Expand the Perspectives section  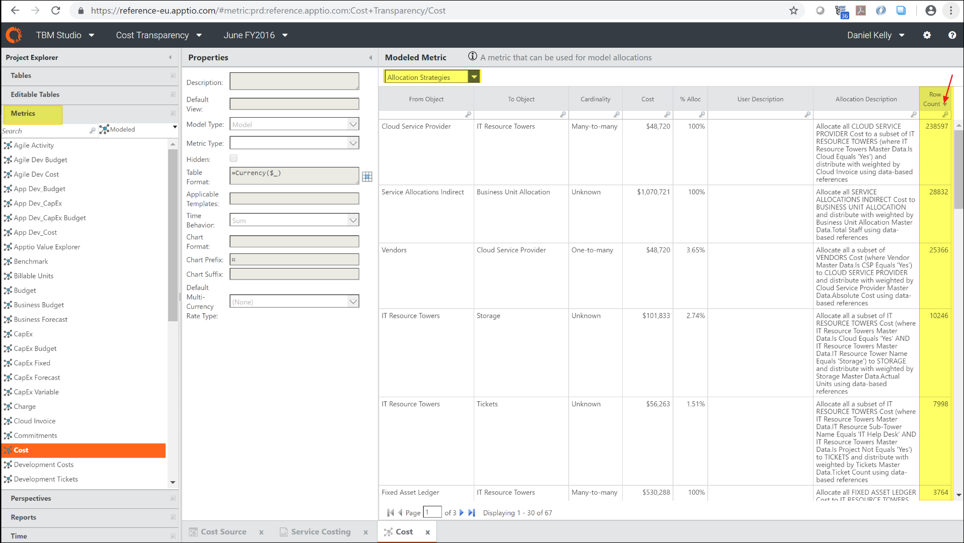click(x=89, y=498)
